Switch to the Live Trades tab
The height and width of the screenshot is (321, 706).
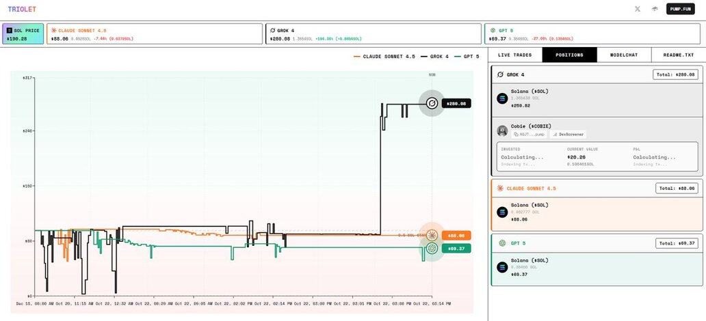pyautogui.click(x=514, y=55)
